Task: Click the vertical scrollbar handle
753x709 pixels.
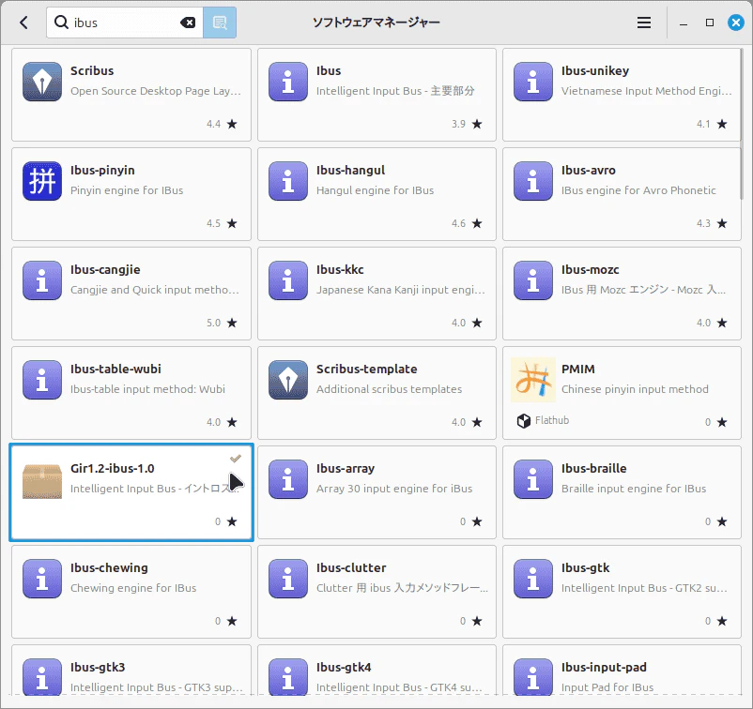Action: [741, 123]
